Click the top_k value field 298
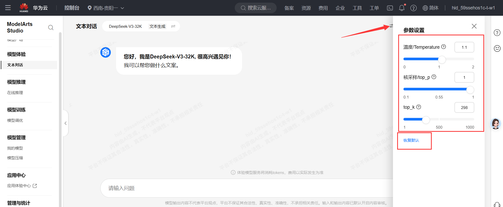The image size is (503, 207). (x=464, y=107)
